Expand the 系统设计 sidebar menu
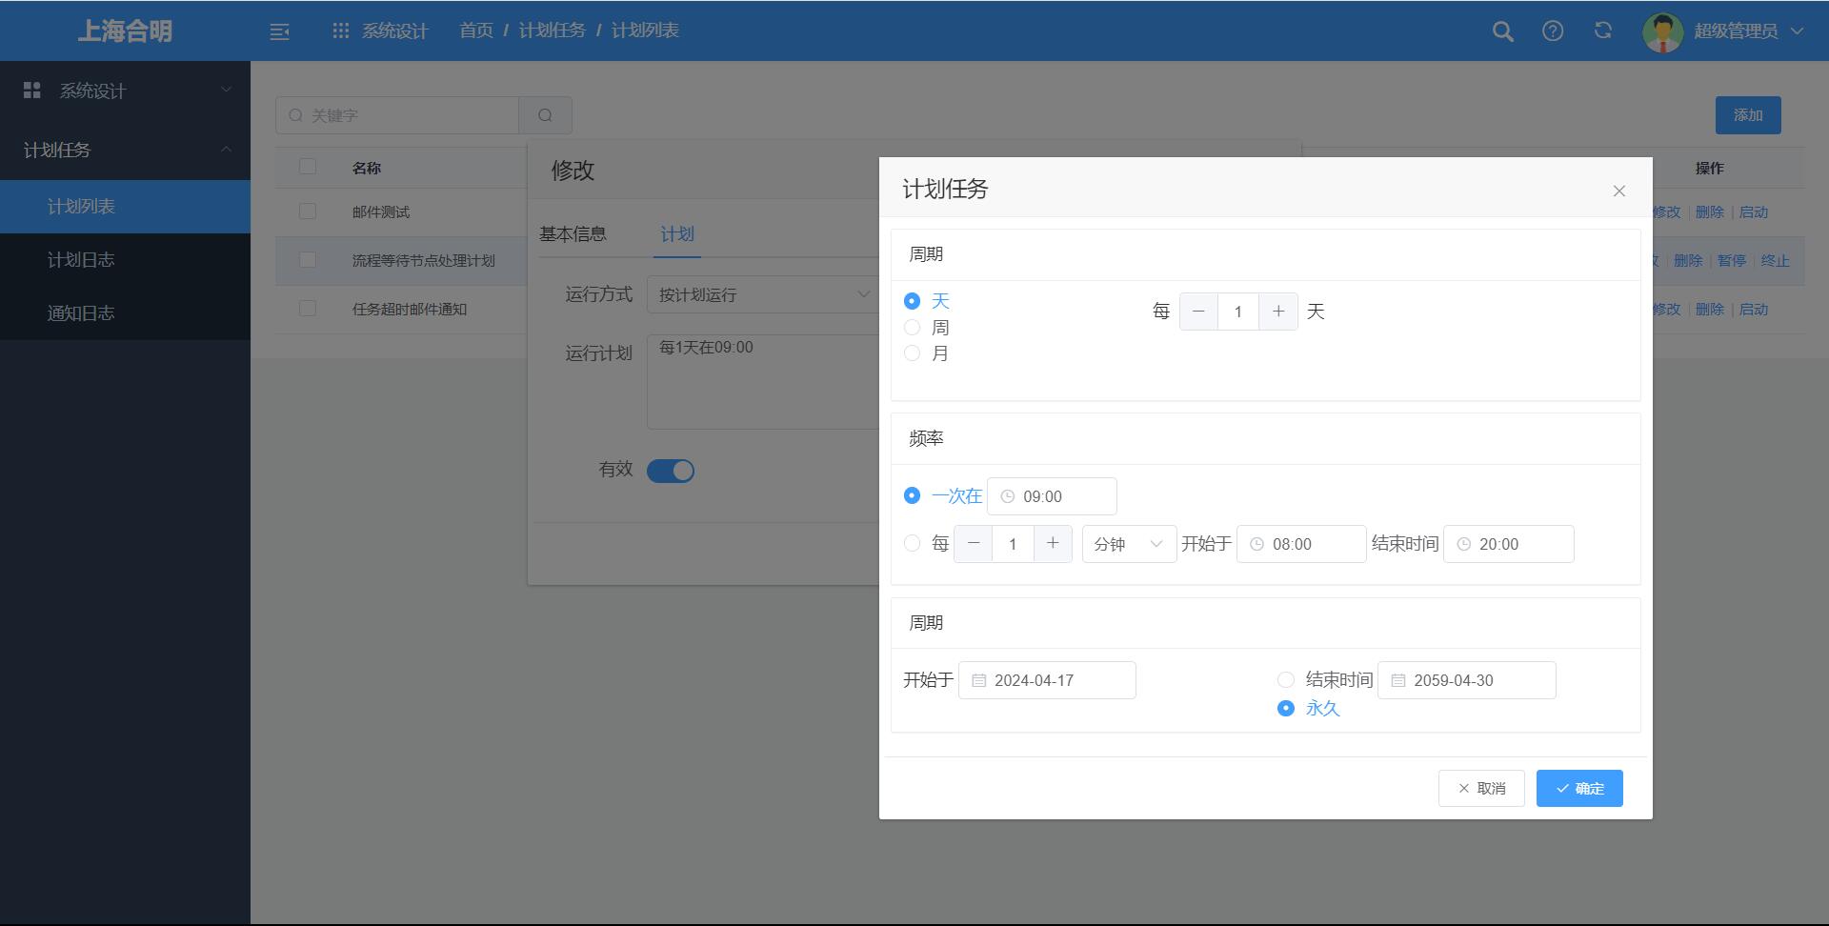This screenshot has width=1829, height=926. pos(125,91)
